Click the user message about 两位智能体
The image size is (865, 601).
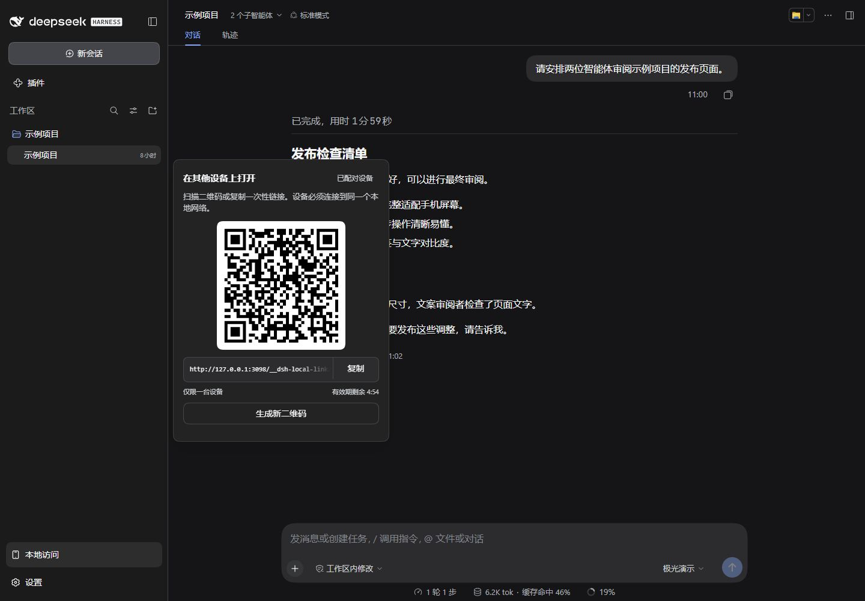(x=631, y=69)
